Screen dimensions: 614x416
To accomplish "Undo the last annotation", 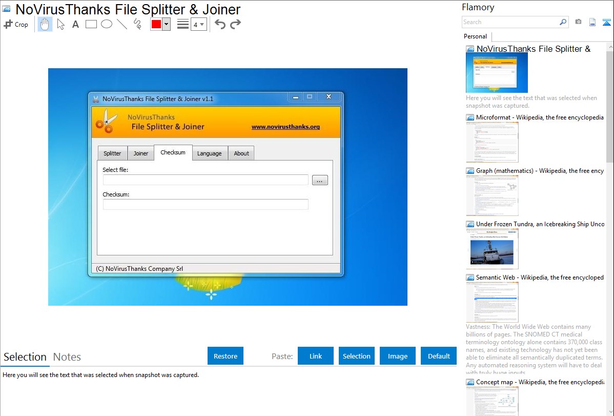I will coord(220,24).
